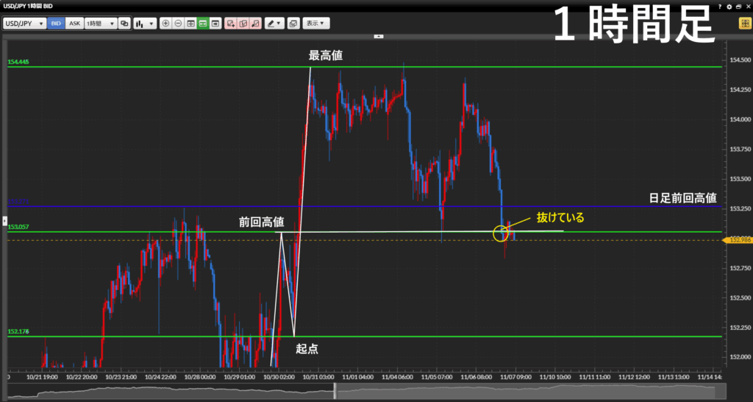This screenshot has width=753, height=402.
Task: Click the green horizontal fit-width icon
Action: point(202,24)
